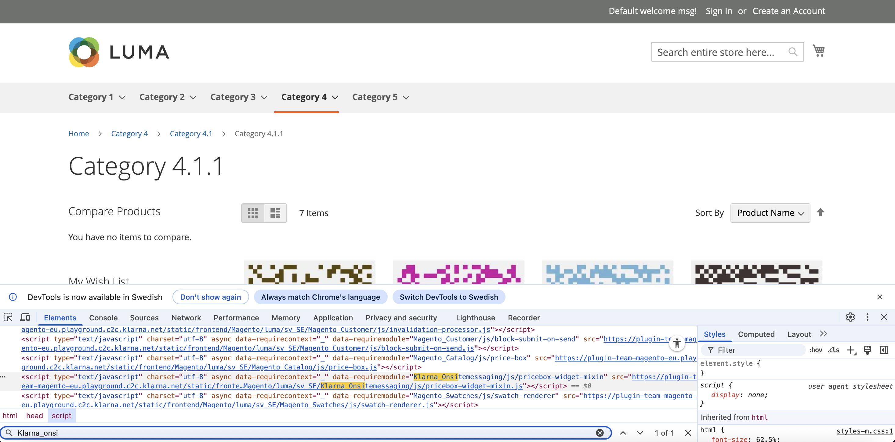
Task: Clear the DevTools search field
Action: click(600, 433)
